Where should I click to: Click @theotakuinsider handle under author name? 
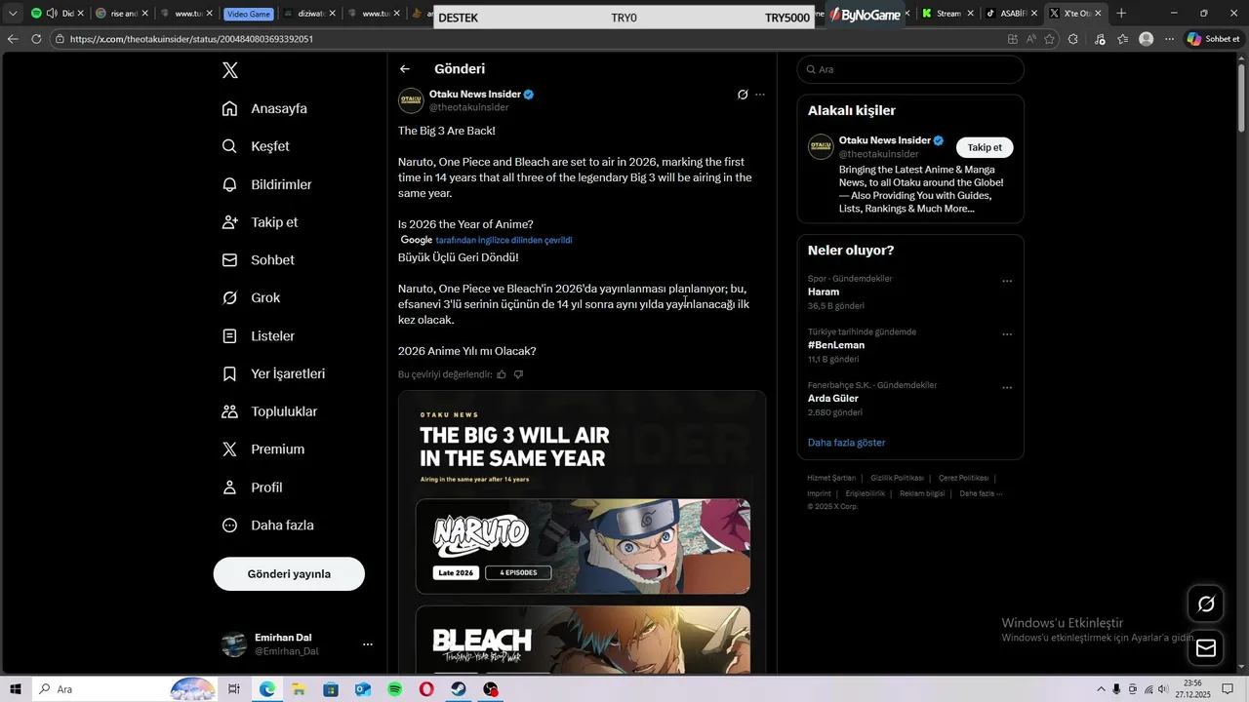(x=469, y=107)
